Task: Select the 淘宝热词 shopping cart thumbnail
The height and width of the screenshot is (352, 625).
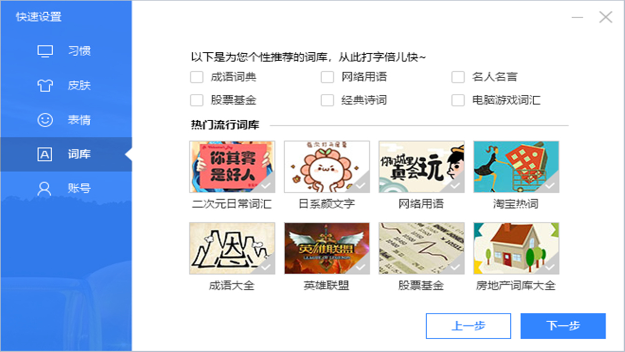Action: coord(516,167)
